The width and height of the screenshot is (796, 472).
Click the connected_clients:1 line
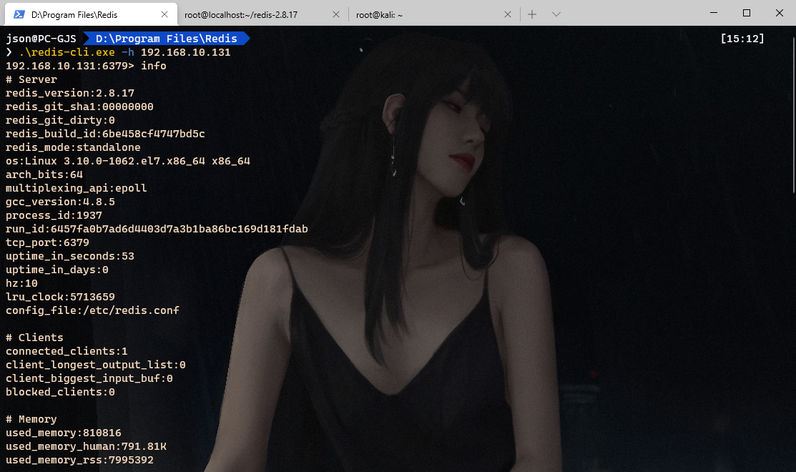click(x=67, y=351)
